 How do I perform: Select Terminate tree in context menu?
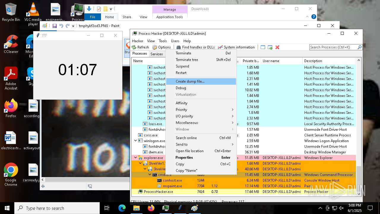(201, 60)
